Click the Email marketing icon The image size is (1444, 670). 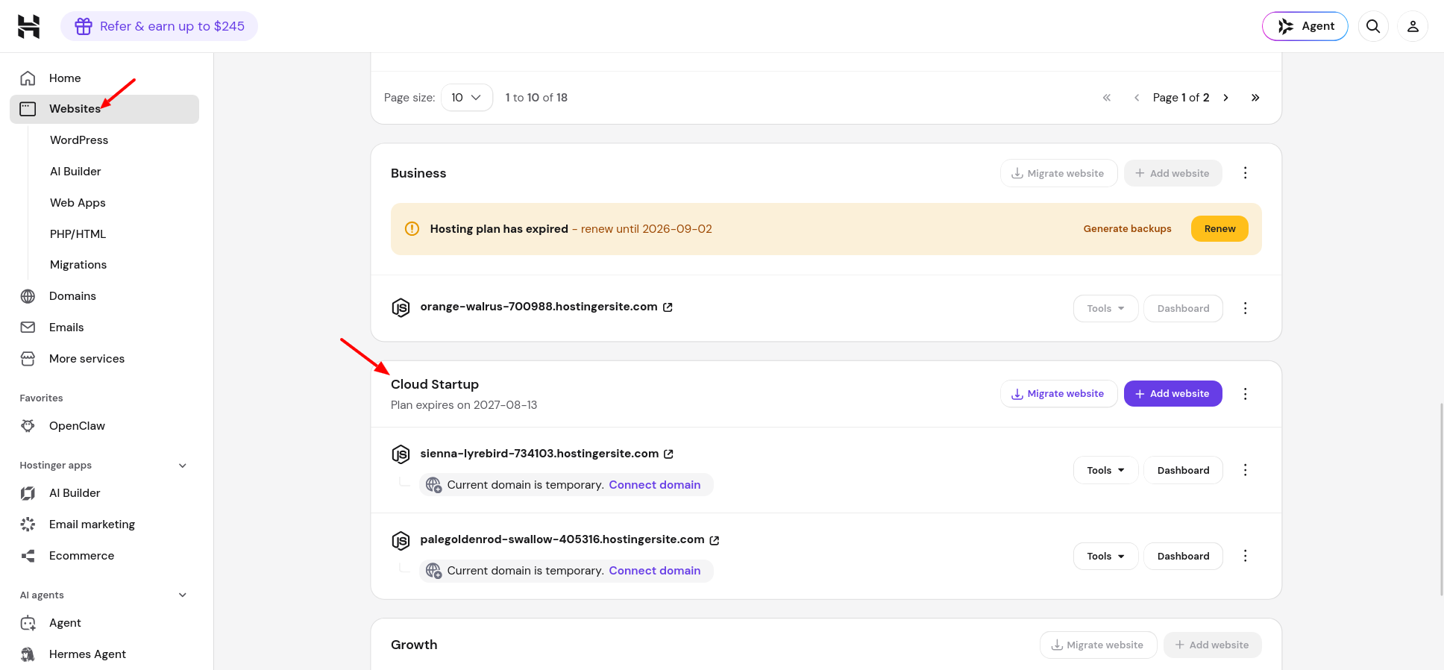28,525
